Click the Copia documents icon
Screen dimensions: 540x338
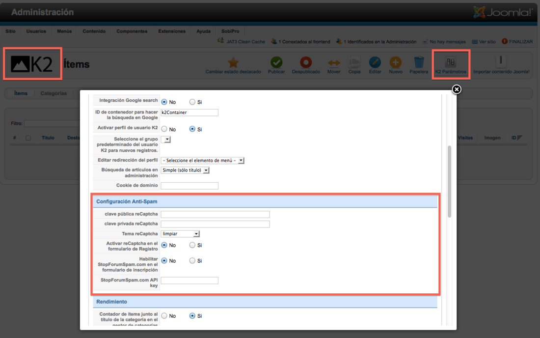pyautogui.click(x=354, y=62)
